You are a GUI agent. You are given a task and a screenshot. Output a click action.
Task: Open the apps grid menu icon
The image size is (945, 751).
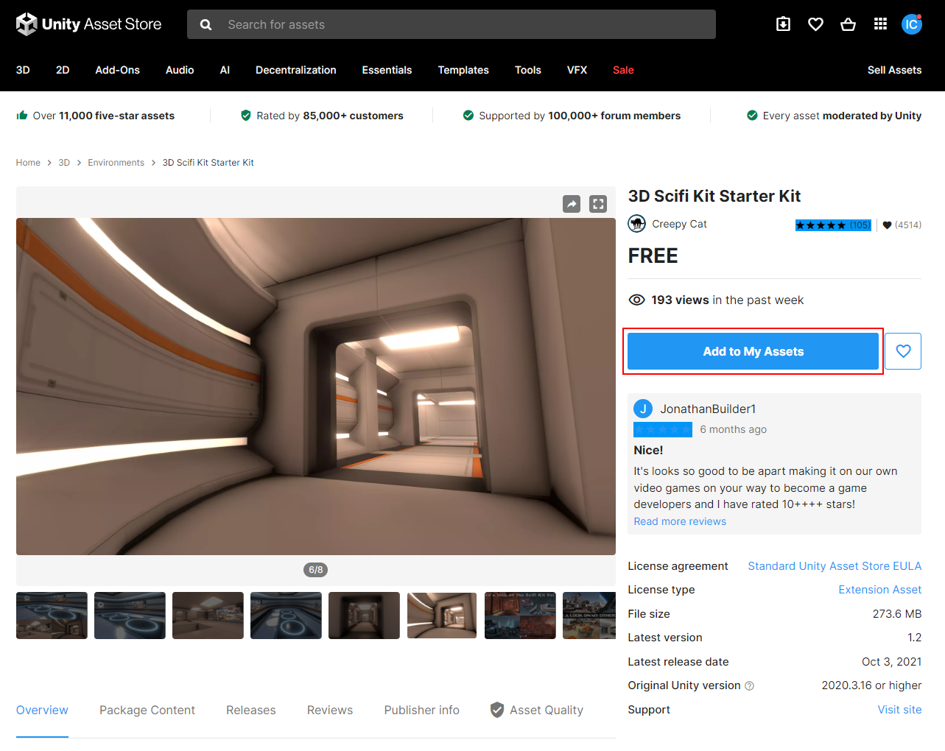[x=880, y=24]
